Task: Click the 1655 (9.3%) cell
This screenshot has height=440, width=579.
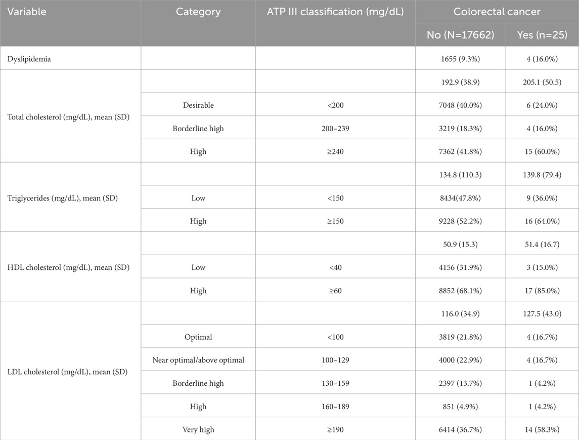Action: point(461,59)
